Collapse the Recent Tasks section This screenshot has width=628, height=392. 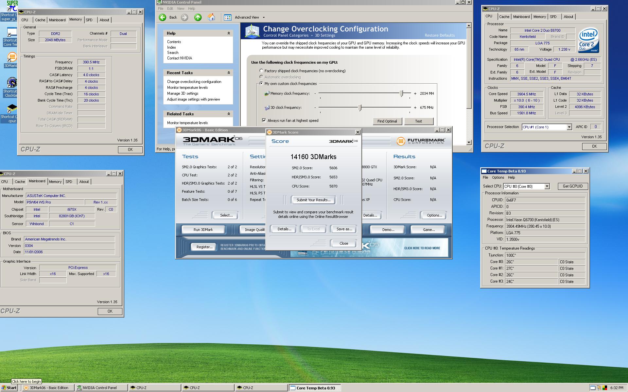point(229,73)
